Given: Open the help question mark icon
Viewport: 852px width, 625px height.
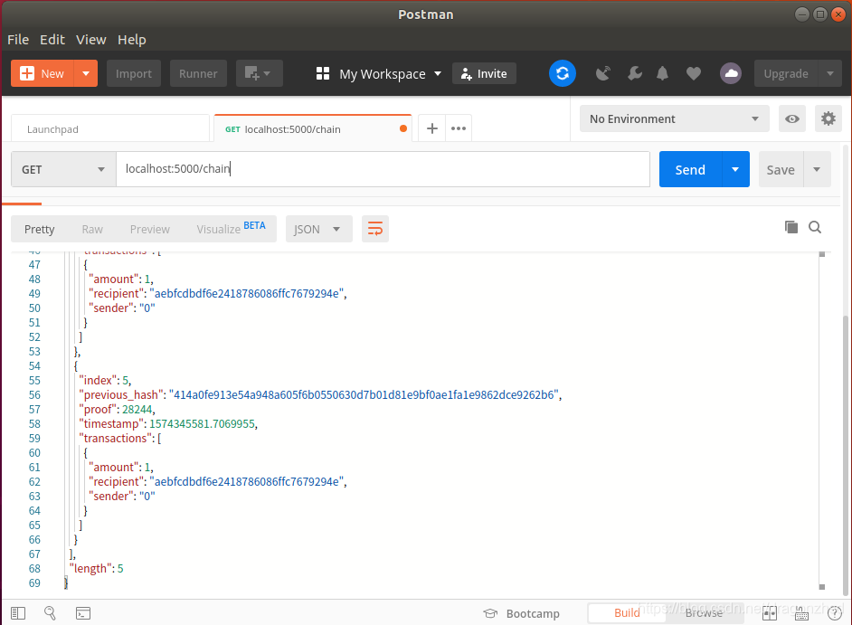Looking at the screenshot, I should [x=834, y=614].
